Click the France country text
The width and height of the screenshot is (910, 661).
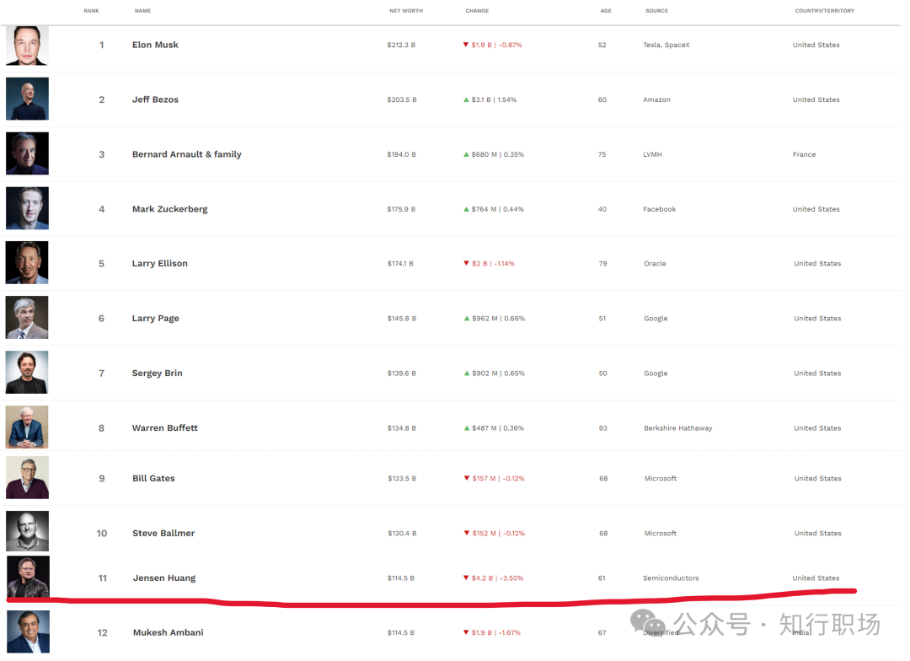tap(804, 154)
